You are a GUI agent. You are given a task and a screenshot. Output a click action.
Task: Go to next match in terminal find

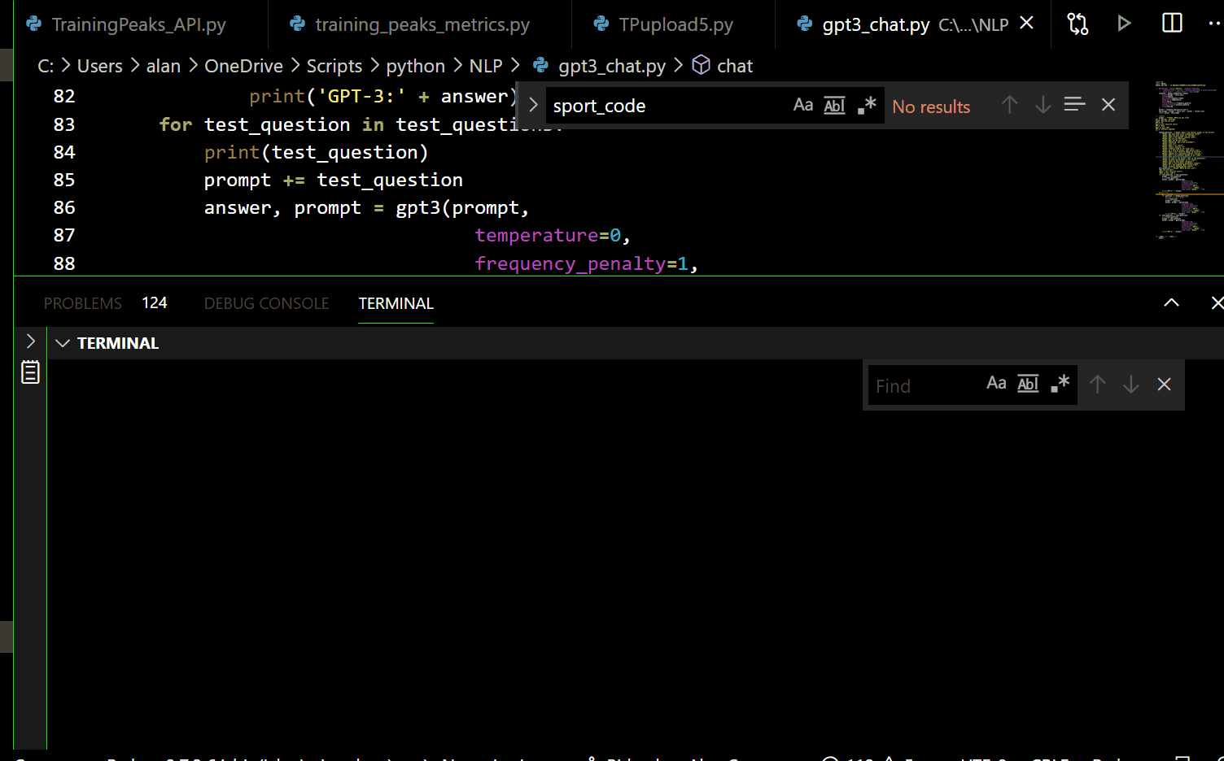[x=1130, y=384]
